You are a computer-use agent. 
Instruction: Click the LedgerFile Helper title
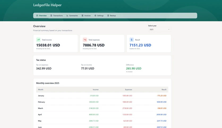coord(47,5)
